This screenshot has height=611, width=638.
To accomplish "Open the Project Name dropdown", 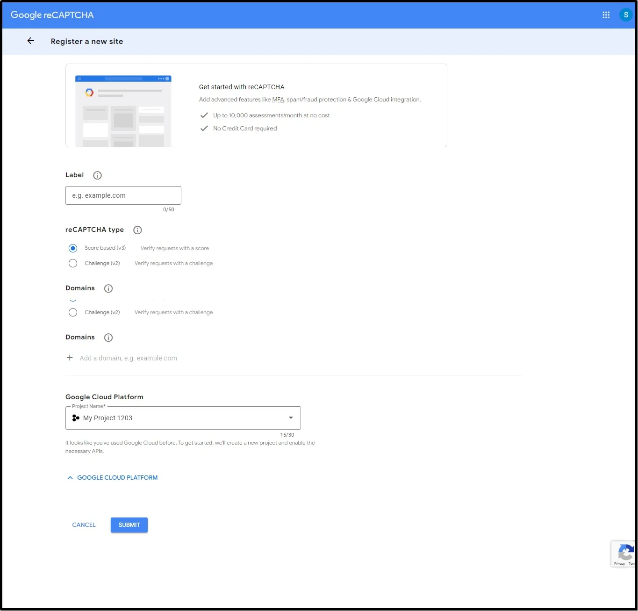I will click(x=290, y=418).
